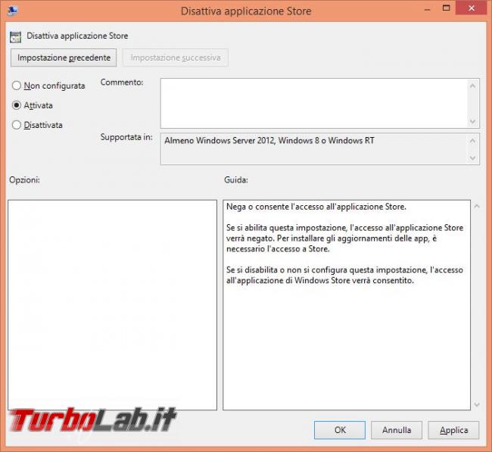Click the Commento box scroll up arrow
This screenshot has height=452, width=492.
point(473,86)
